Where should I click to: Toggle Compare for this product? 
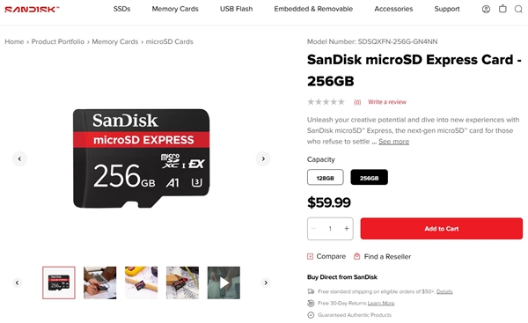[326, 257]
